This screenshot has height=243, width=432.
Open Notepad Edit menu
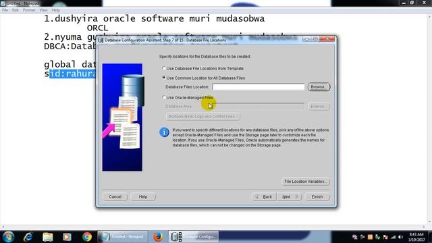[x=16, y=10]
